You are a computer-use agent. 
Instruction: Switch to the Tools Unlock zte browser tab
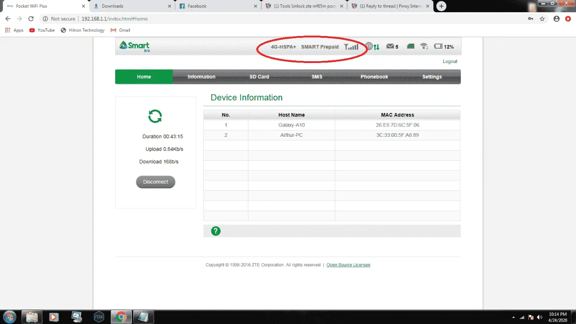tap(304, 6)
